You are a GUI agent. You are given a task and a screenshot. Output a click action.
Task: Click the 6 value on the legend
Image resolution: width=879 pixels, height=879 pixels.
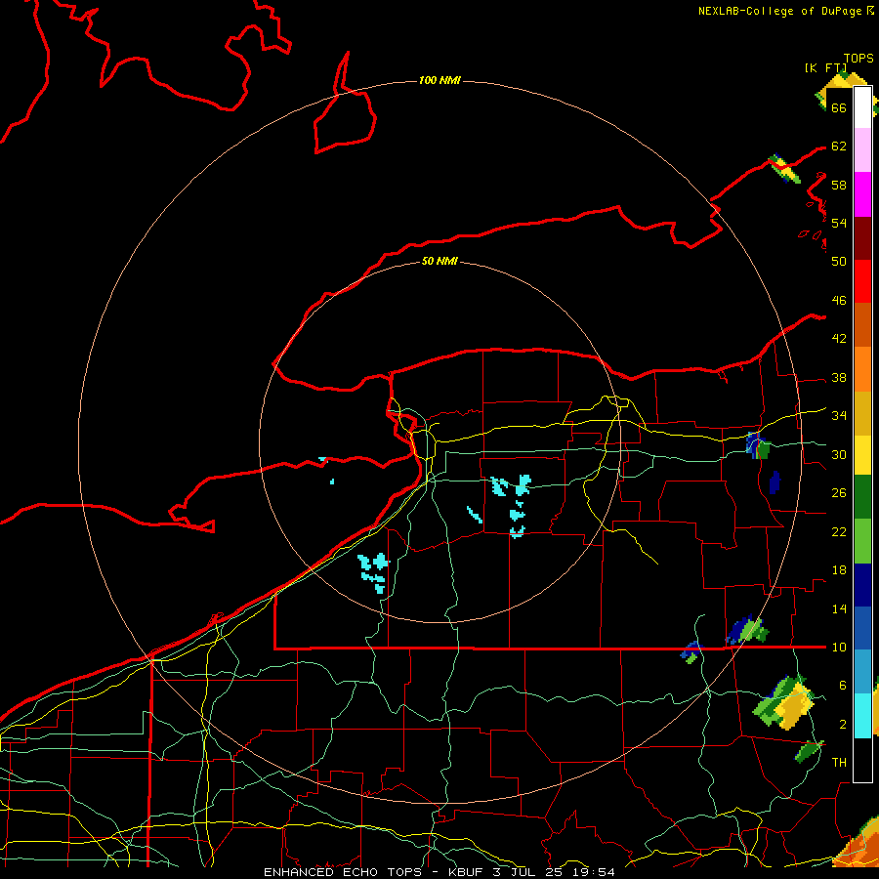[x=842, y=686]
